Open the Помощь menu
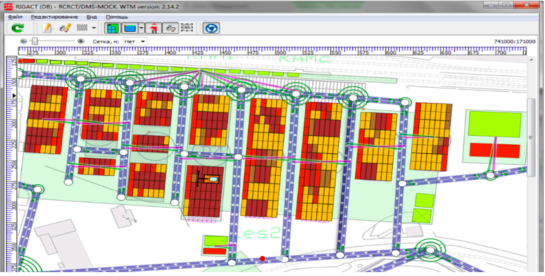Viewport: 545px width, 276px height. [117, 16]
